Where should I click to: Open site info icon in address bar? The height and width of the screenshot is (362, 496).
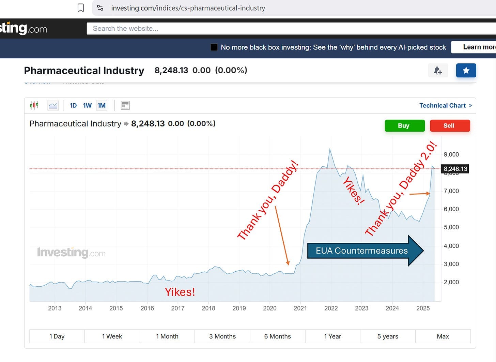(x=100, y=8)
